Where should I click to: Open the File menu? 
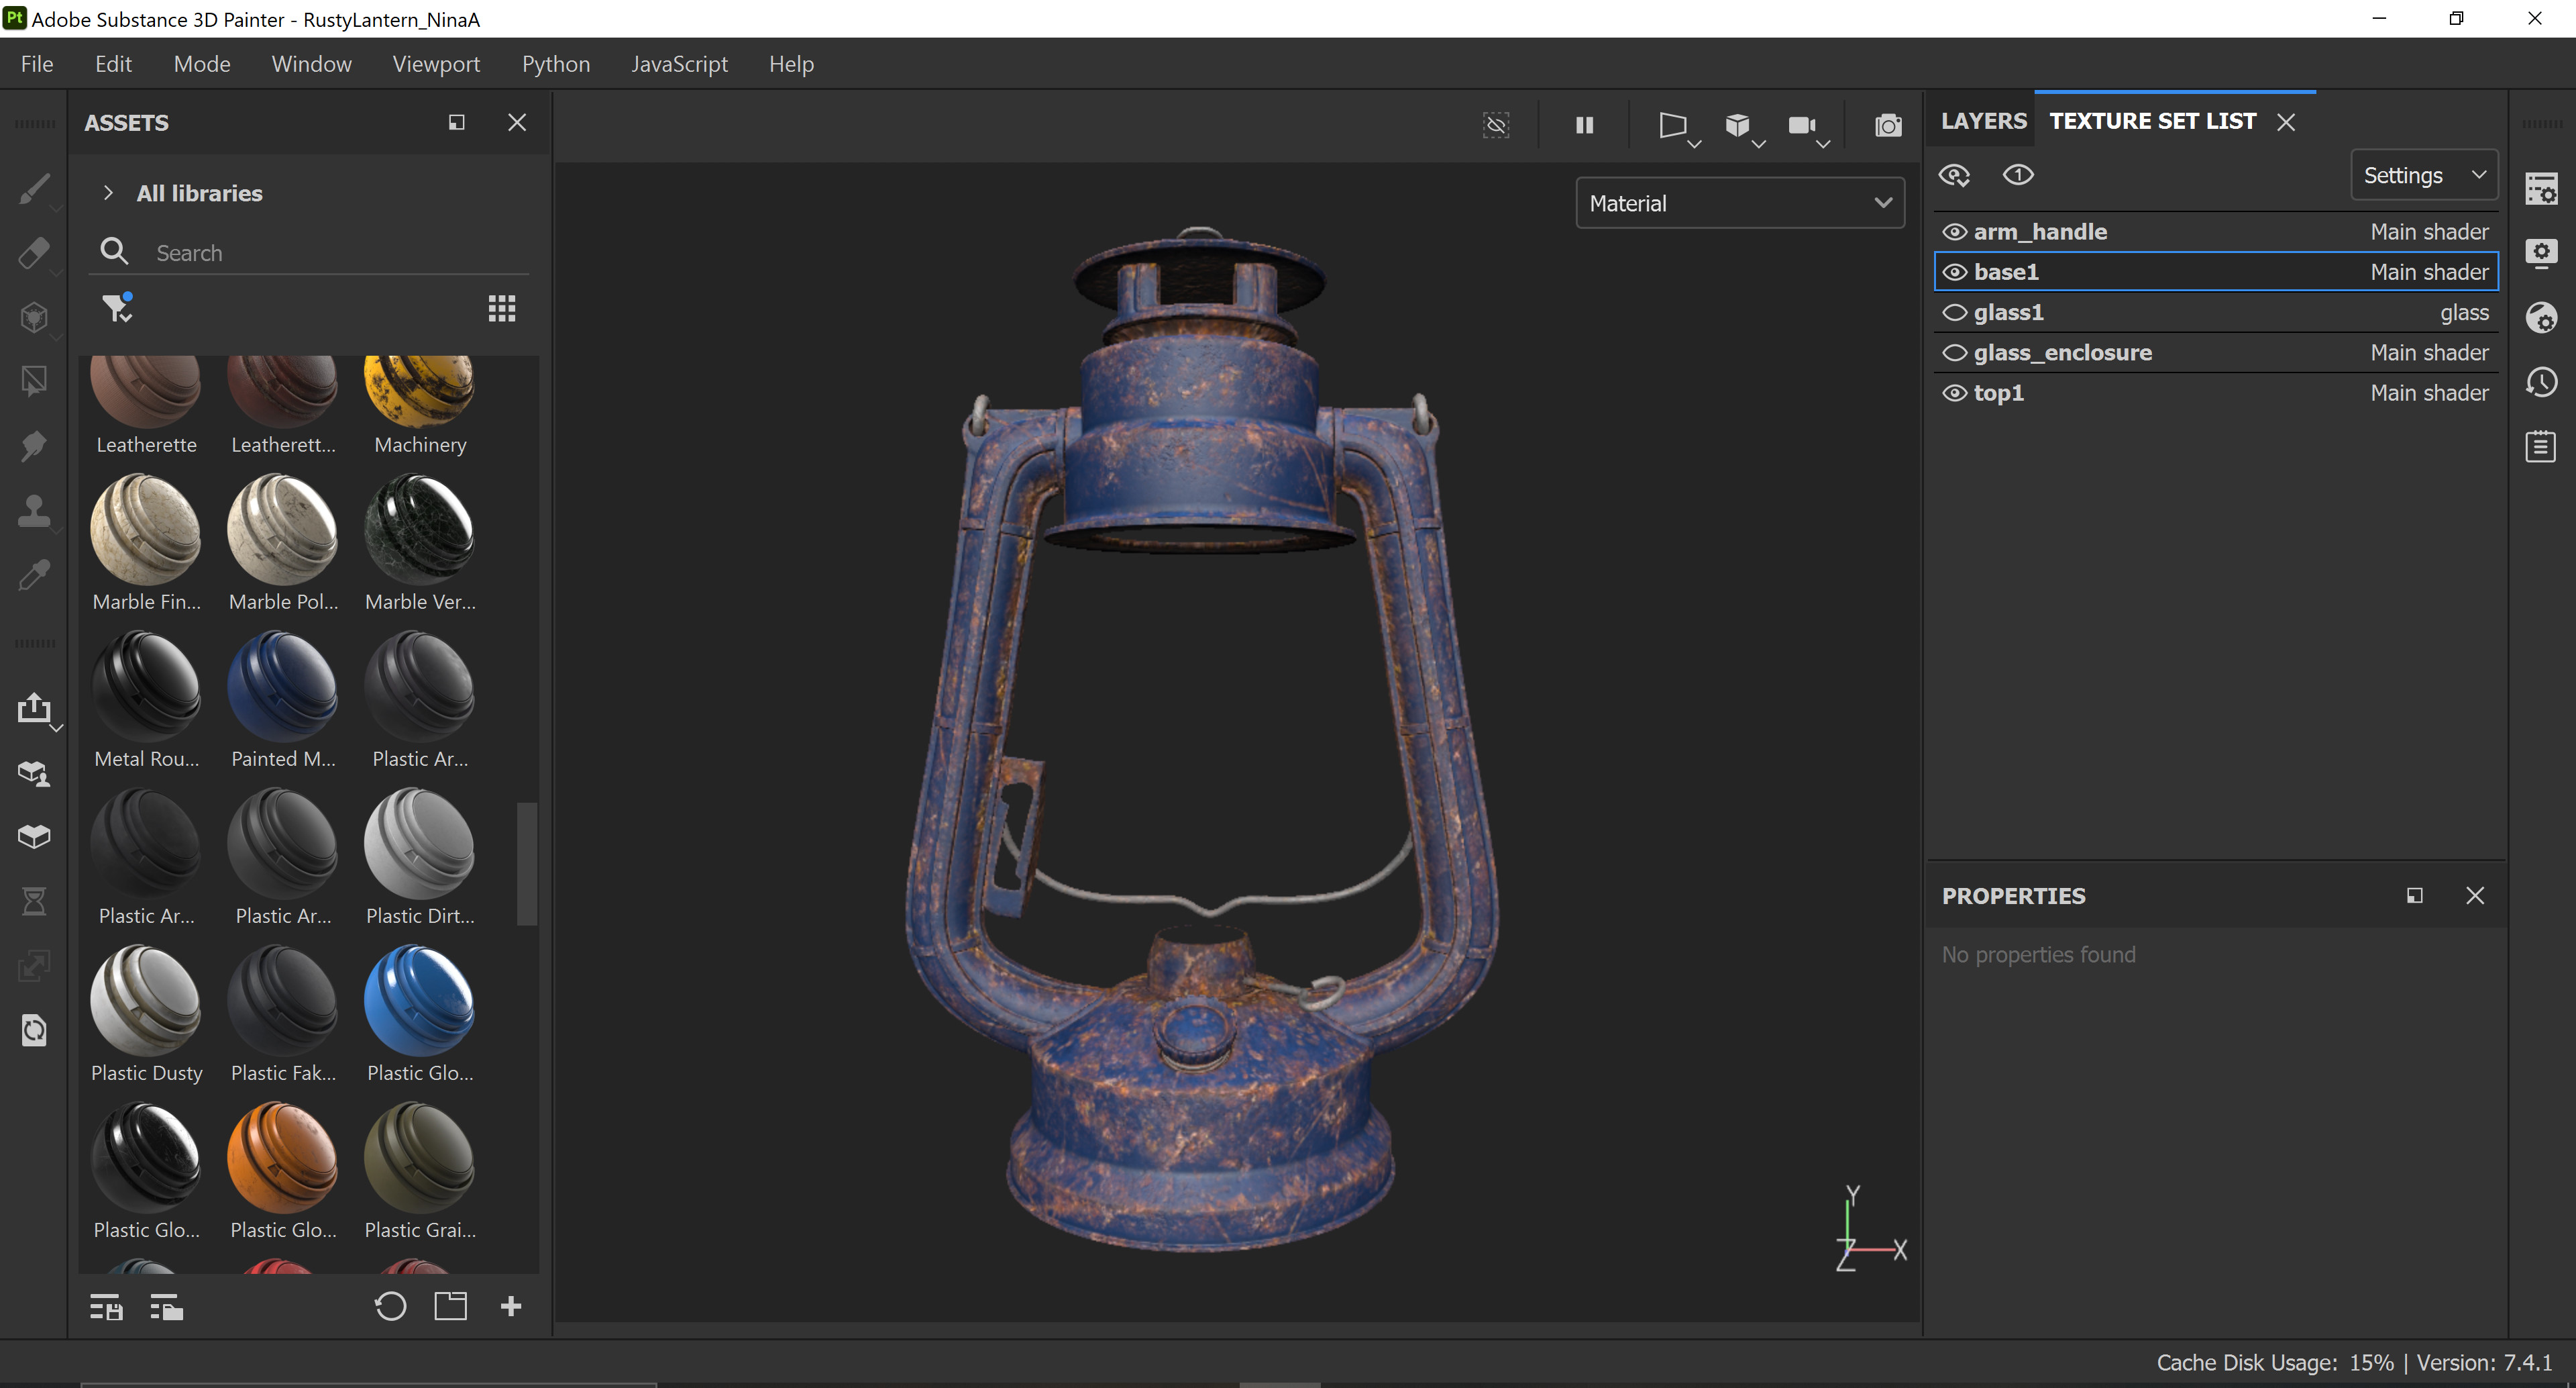37,64
